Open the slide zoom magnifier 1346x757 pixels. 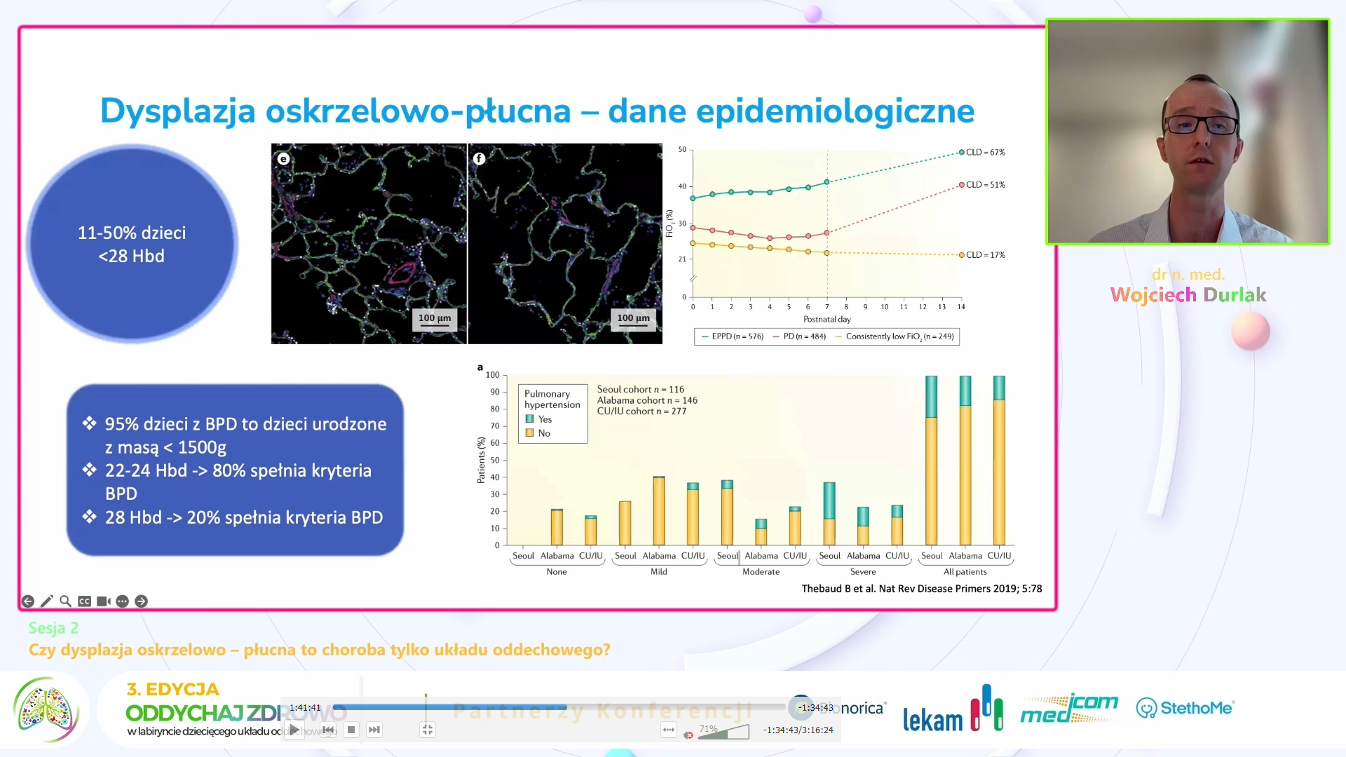(x=66, y=601)
